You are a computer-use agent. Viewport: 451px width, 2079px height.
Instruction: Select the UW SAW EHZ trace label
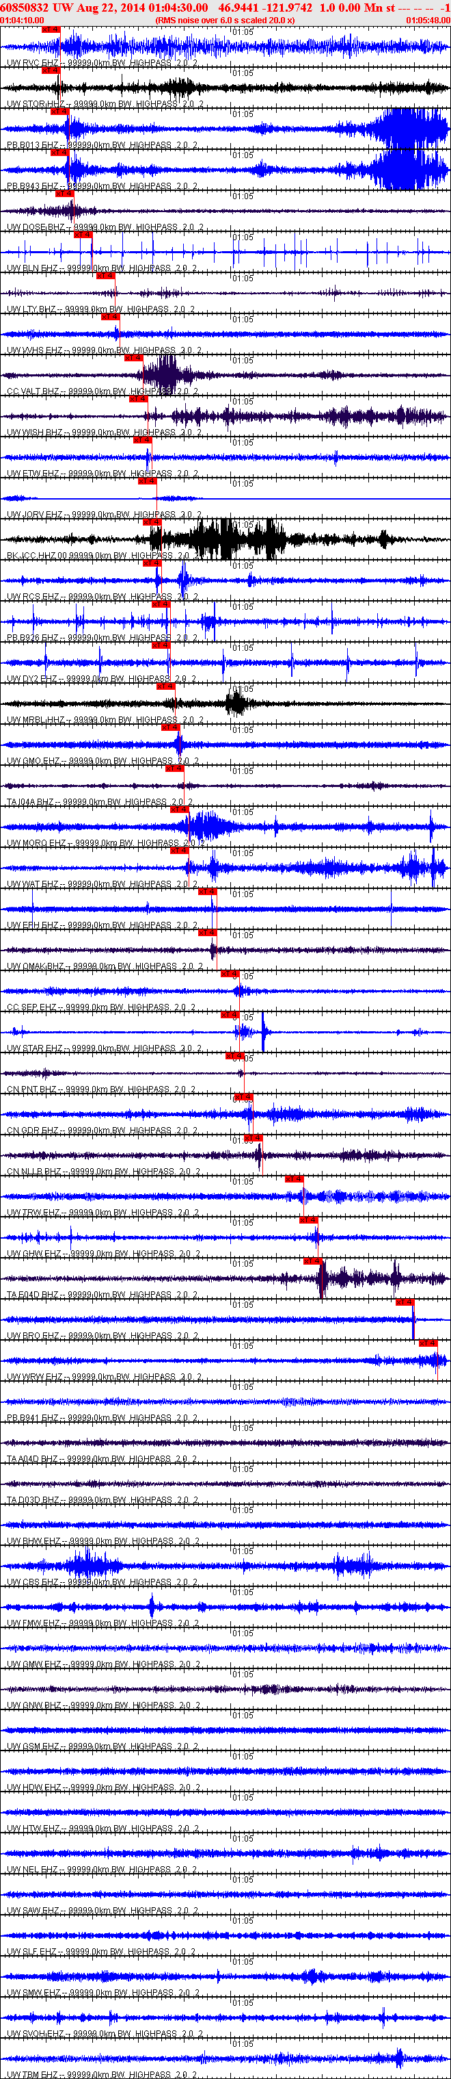tap(101, 1911)
